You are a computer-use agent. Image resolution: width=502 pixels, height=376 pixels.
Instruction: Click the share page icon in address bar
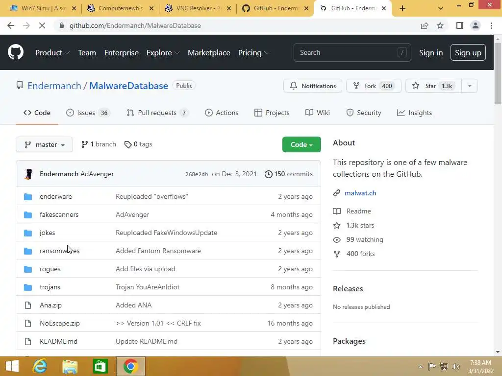(425, 25)
